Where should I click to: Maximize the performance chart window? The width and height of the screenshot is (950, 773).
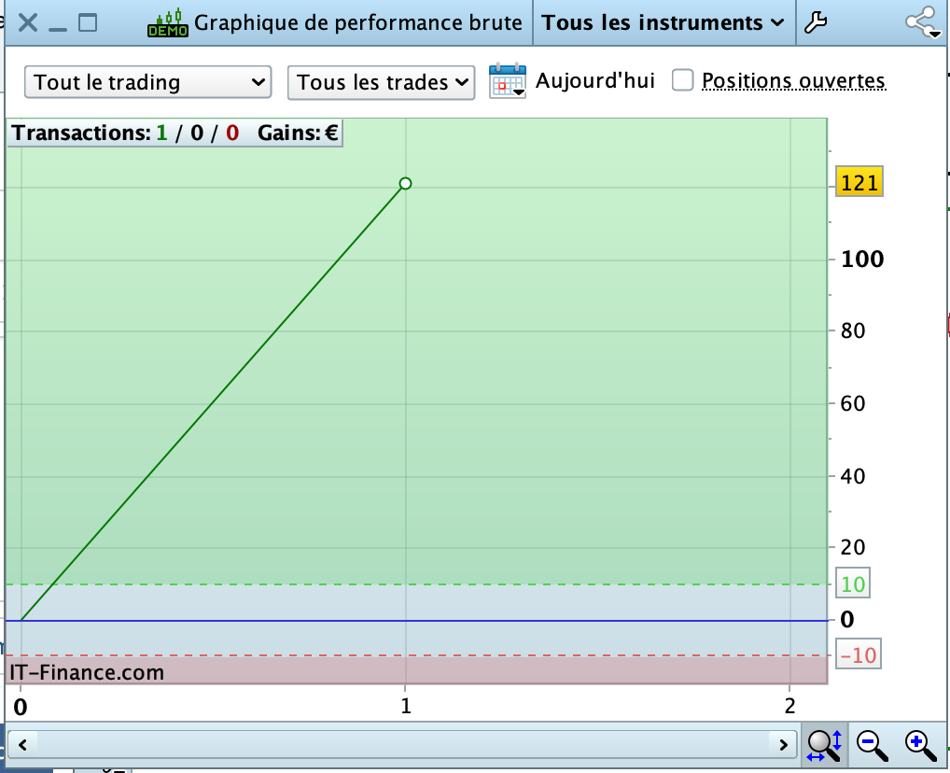coord(88,23)
